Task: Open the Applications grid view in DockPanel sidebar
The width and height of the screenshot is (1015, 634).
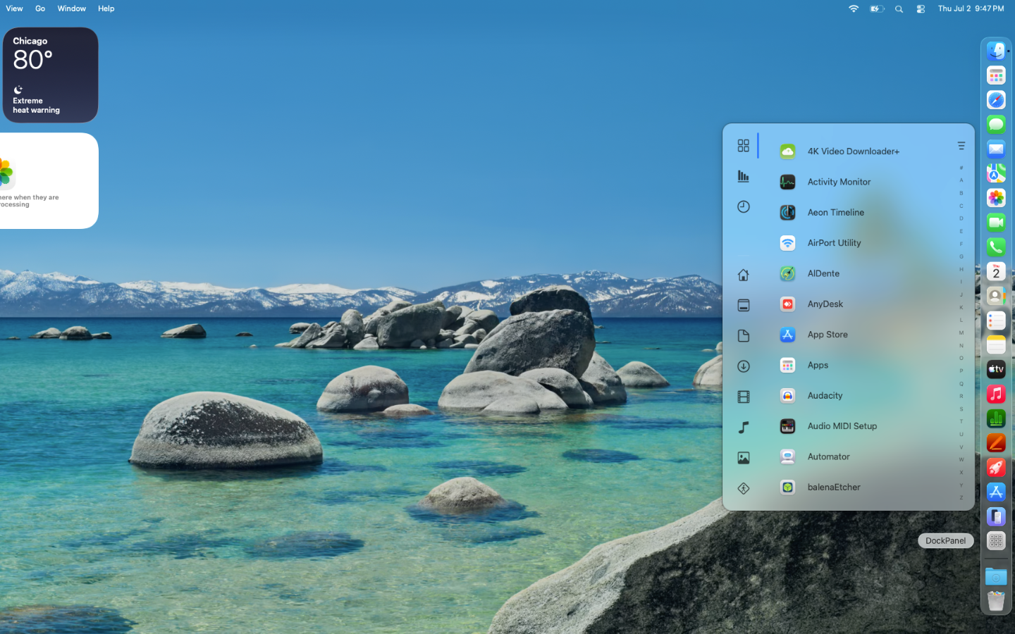Action: coord(743,146)
